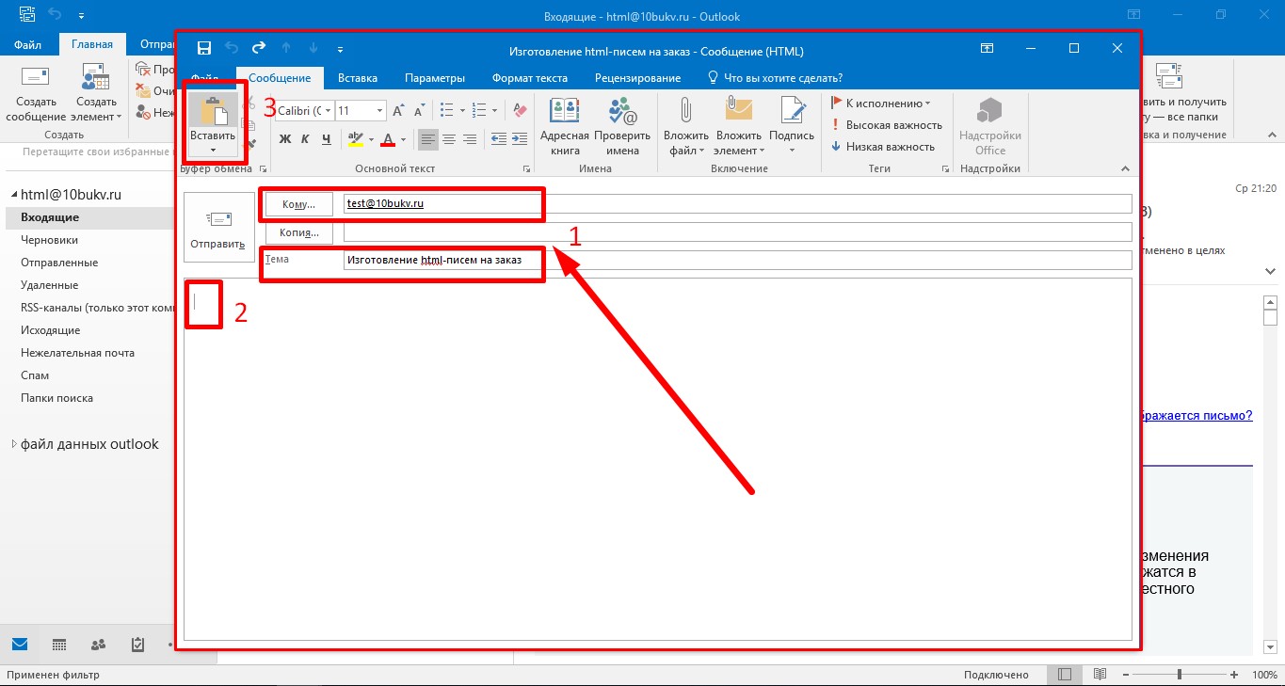This screenshot has height=686, width=1285.
Task: Click Создать сообщение in main Outlook window
Action: click(x=36, y=94)
